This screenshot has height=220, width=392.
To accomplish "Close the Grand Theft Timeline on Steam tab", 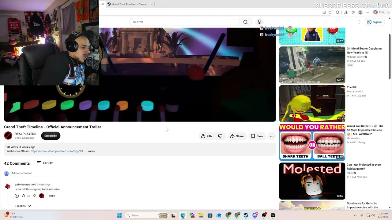I will coord(151,4).
